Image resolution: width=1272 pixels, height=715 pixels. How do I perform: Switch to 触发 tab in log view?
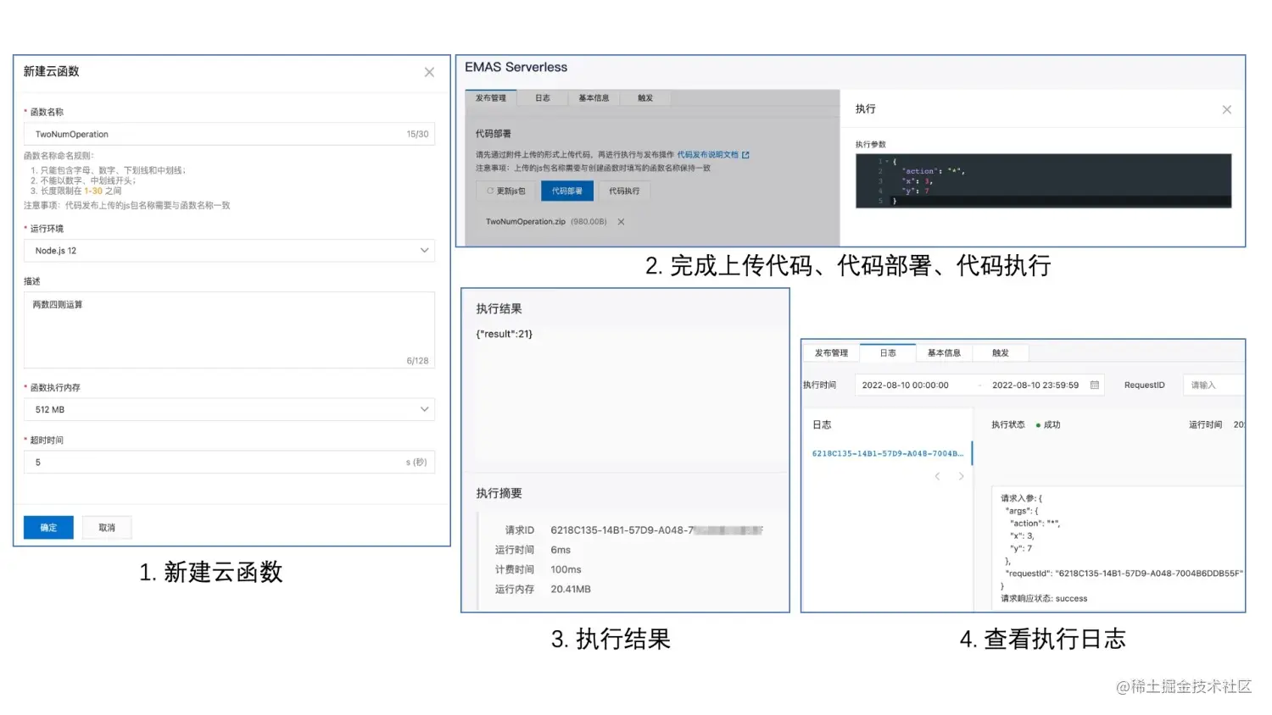(1001, 353)
